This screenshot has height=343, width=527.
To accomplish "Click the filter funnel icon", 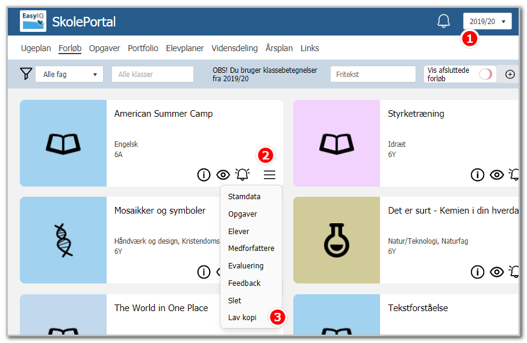I will pos(26,74).
